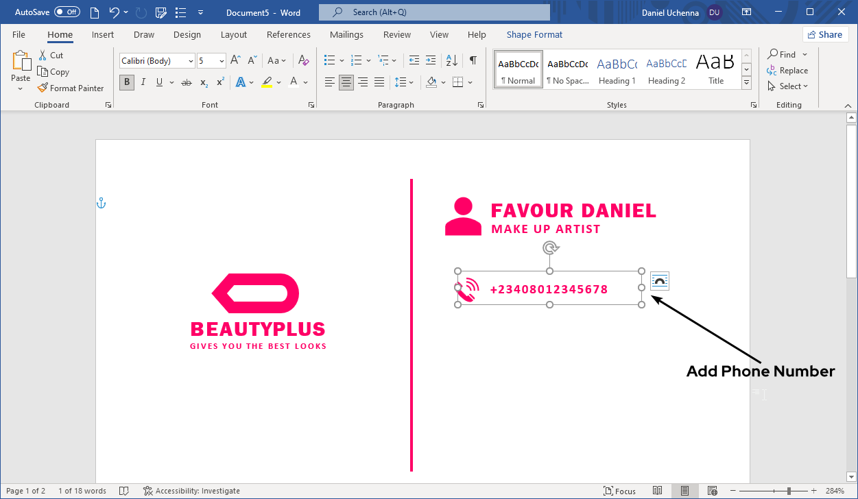
Task: Click the Format Painter icon
Action: (x=43, y=88)
